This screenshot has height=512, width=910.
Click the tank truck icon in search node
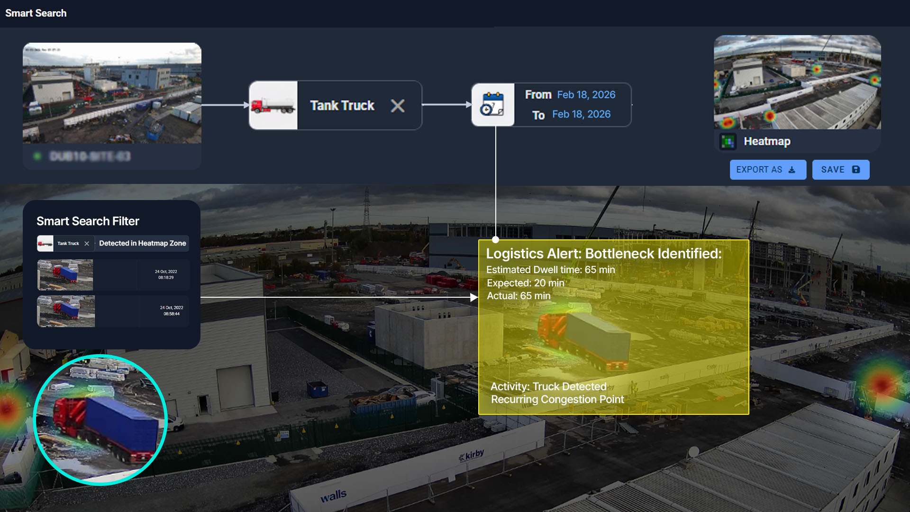pos(273,105)
